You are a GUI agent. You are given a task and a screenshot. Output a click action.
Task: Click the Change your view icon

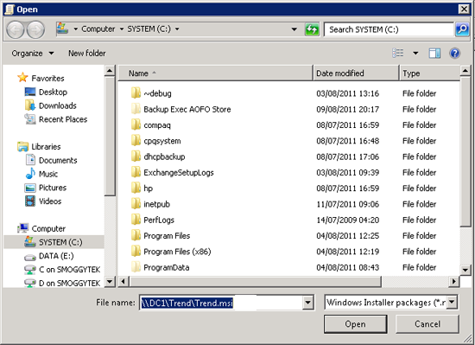point(398,53)
